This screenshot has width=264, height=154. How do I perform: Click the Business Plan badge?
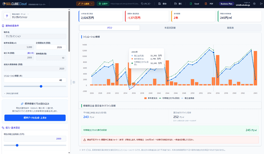coord(226,4)
